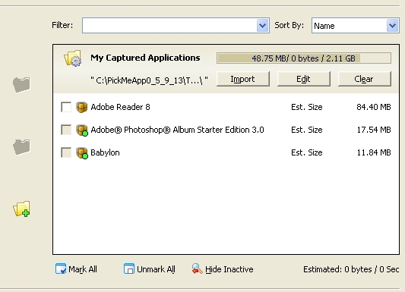
Task: Click the add folder icon with green plus
Action: tap(21, 209)
